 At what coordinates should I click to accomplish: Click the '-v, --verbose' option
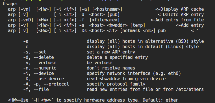click(40, 63)
